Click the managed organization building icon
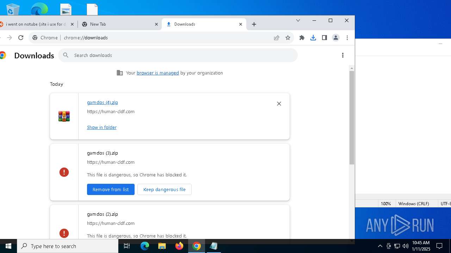 pyautogui.click(x=120, y=73)
